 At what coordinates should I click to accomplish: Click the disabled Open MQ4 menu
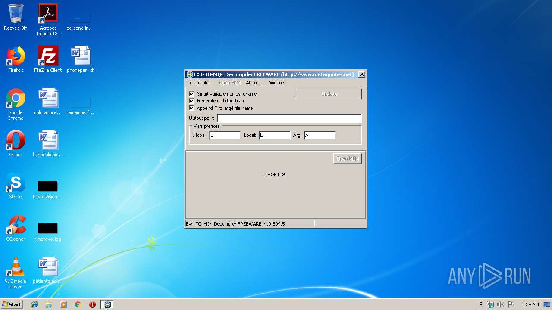229,83
